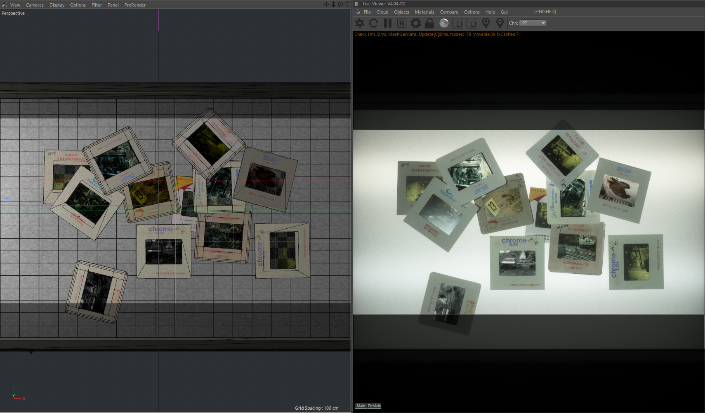
Task: Click the Send Scene to Octane icon
Action: (360, 23)
